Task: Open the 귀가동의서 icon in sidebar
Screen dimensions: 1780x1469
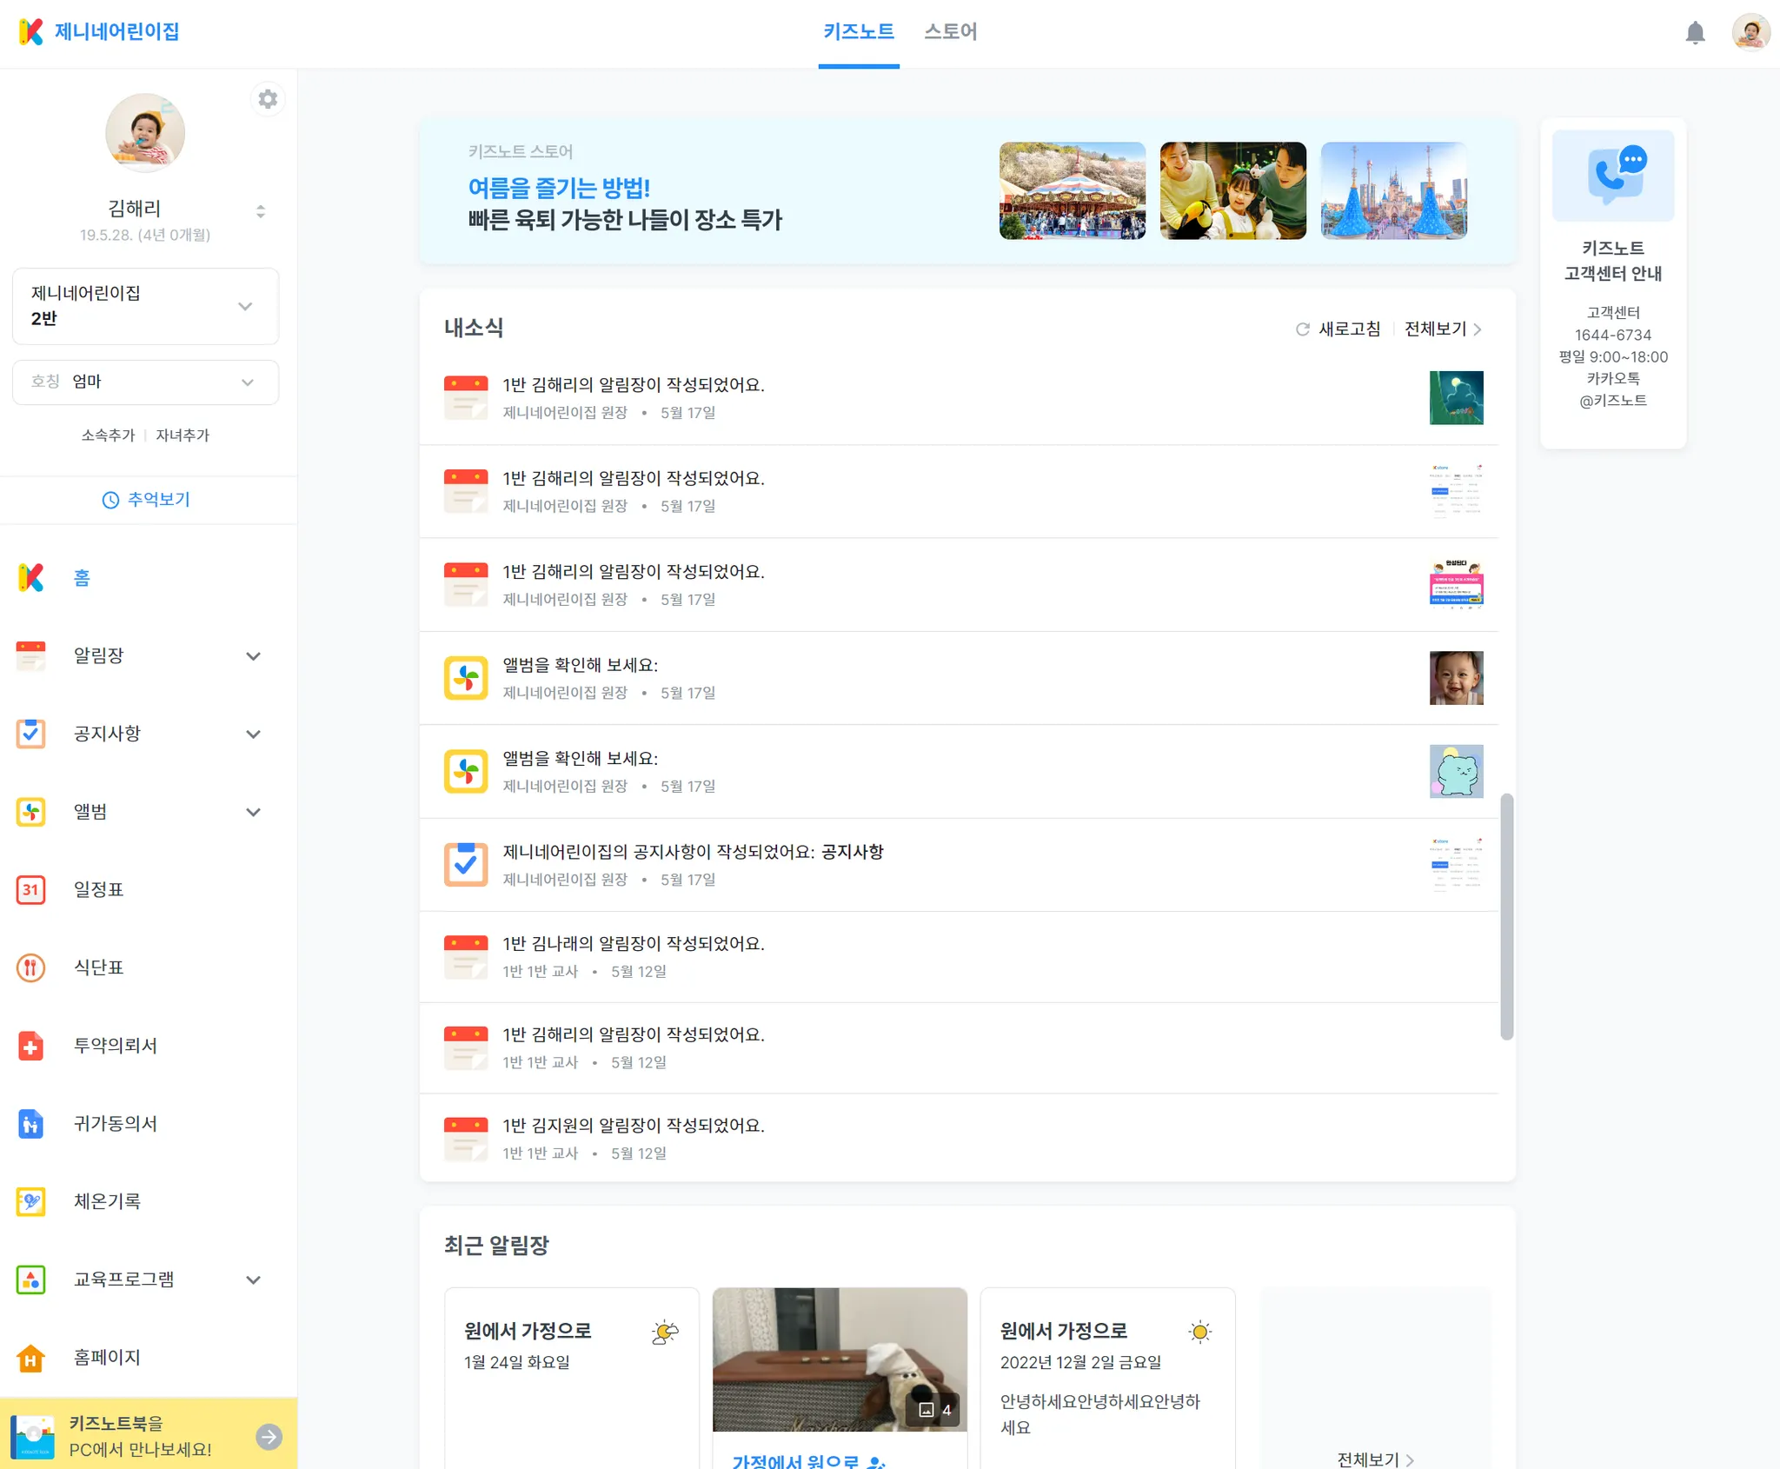Action: (x=31, y=1123)
